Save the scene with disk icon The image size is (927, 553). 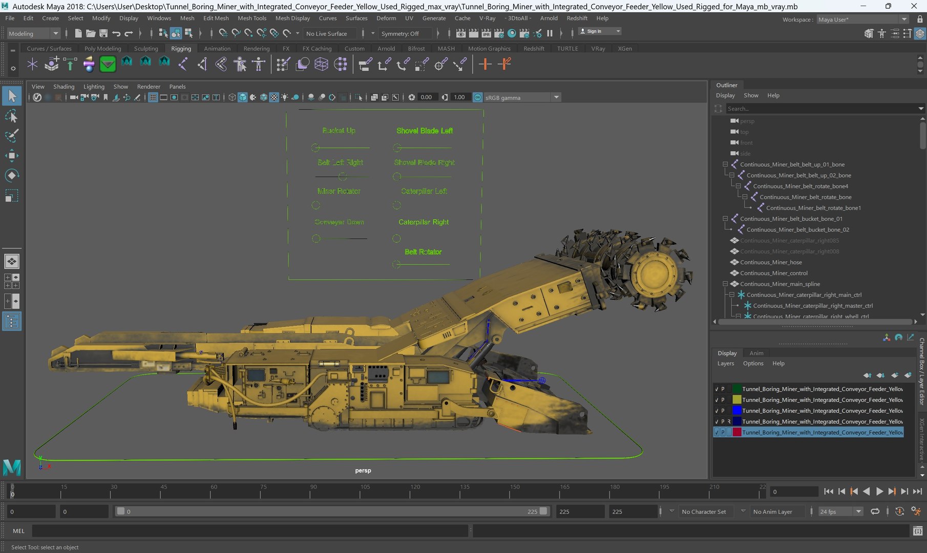coord(103,33)
